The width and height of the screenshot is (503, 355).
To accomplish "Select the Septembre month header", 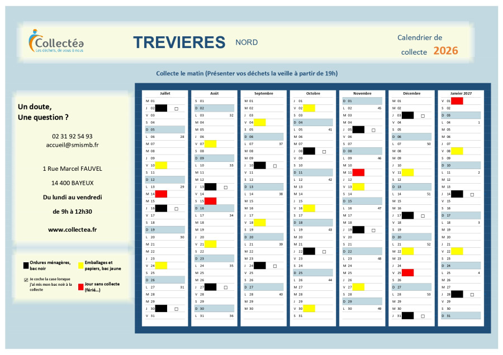I will (x=264, y=93).
